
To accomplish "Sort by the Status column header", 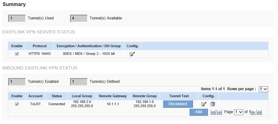I will pos(57,96).
